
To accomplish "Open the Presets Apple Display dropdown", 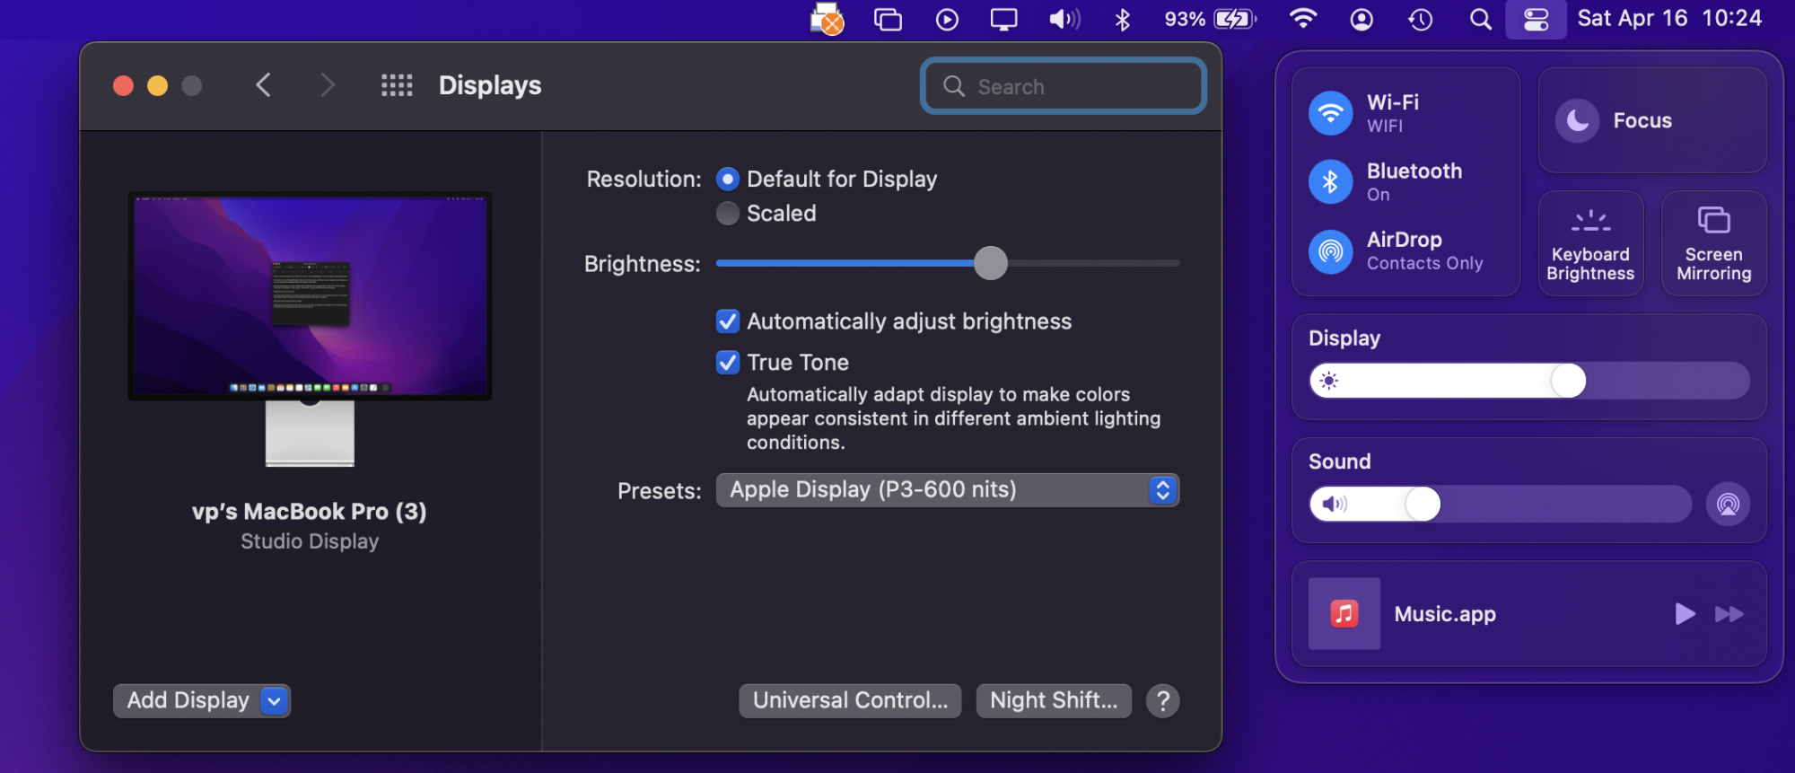I will (x=948, y=490).
